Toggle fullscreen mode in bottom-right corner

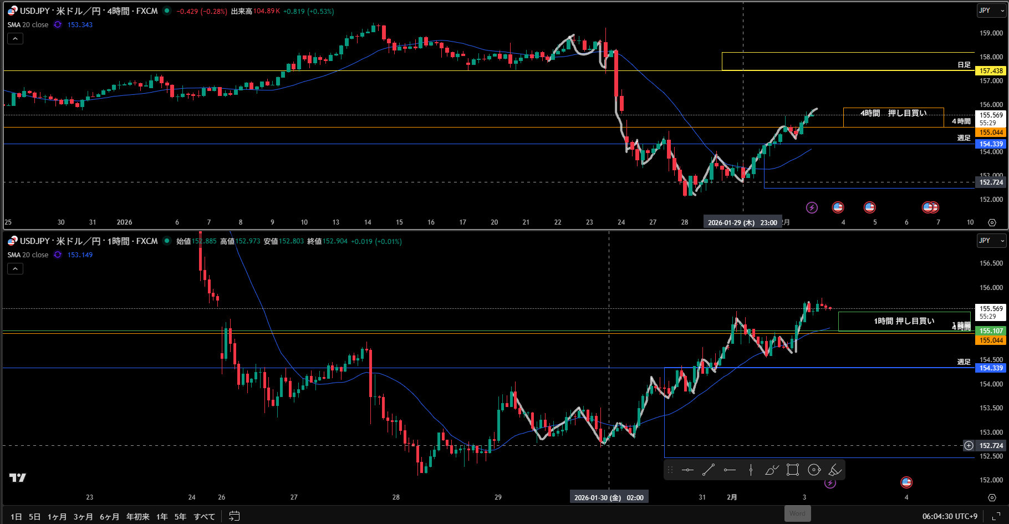[x=996, y=516]
